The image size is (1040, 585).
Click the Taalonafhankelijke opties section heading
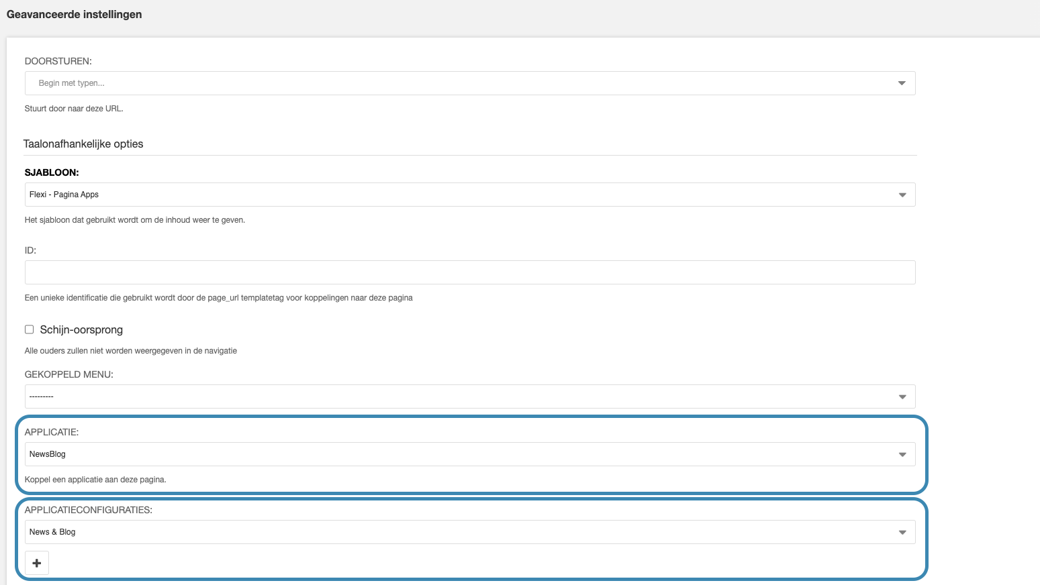83,144
